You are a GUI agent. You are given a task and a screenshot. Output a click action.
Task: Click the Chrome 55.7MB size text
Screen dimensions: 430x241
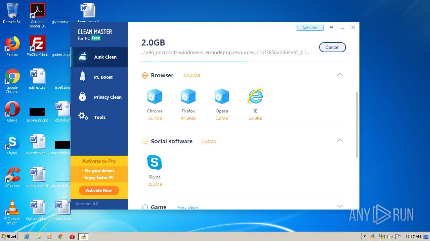point(155,118)
